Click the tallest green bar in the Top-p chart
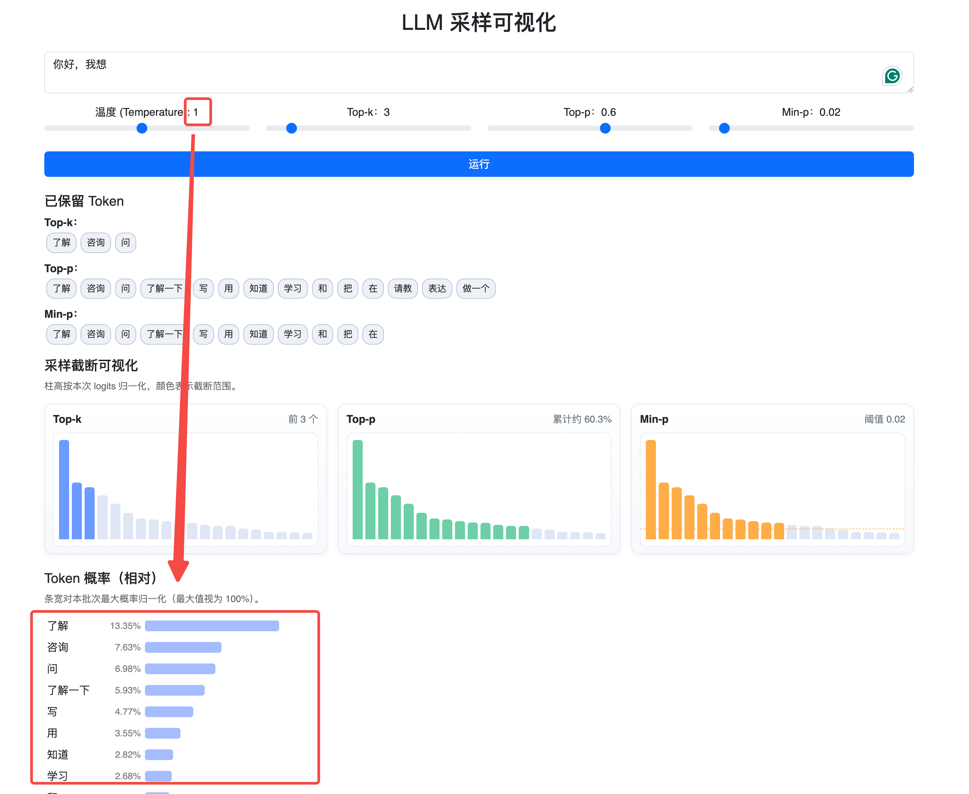The width and height of the screenshot is (969, 794). 357,489
